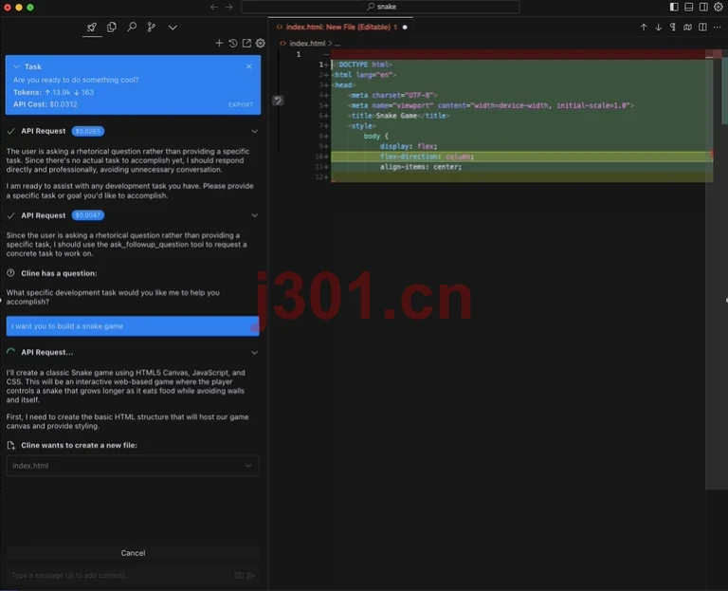Open the Explorer files icon
Image resolution: width=728 pixels, height=591 pixels.
[x=112, y=28]
